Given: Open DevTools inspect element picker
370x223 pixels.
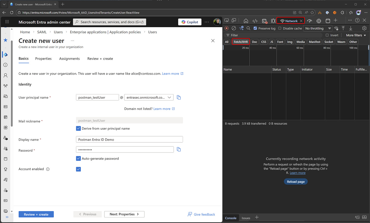Looking at the screenshot, I should pyautogui.click(x=227, y=21).
